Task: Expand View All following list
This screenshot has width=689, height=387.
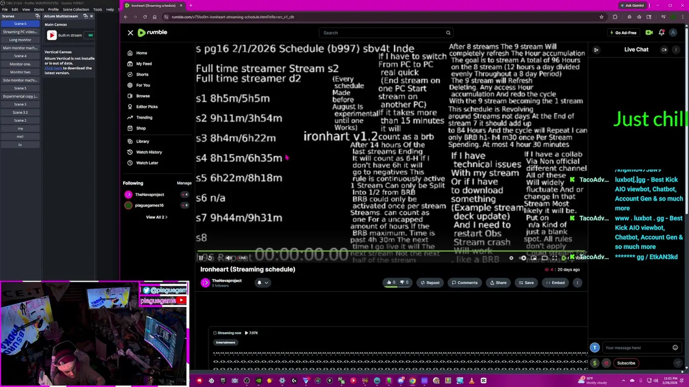Action: point(156,217)
